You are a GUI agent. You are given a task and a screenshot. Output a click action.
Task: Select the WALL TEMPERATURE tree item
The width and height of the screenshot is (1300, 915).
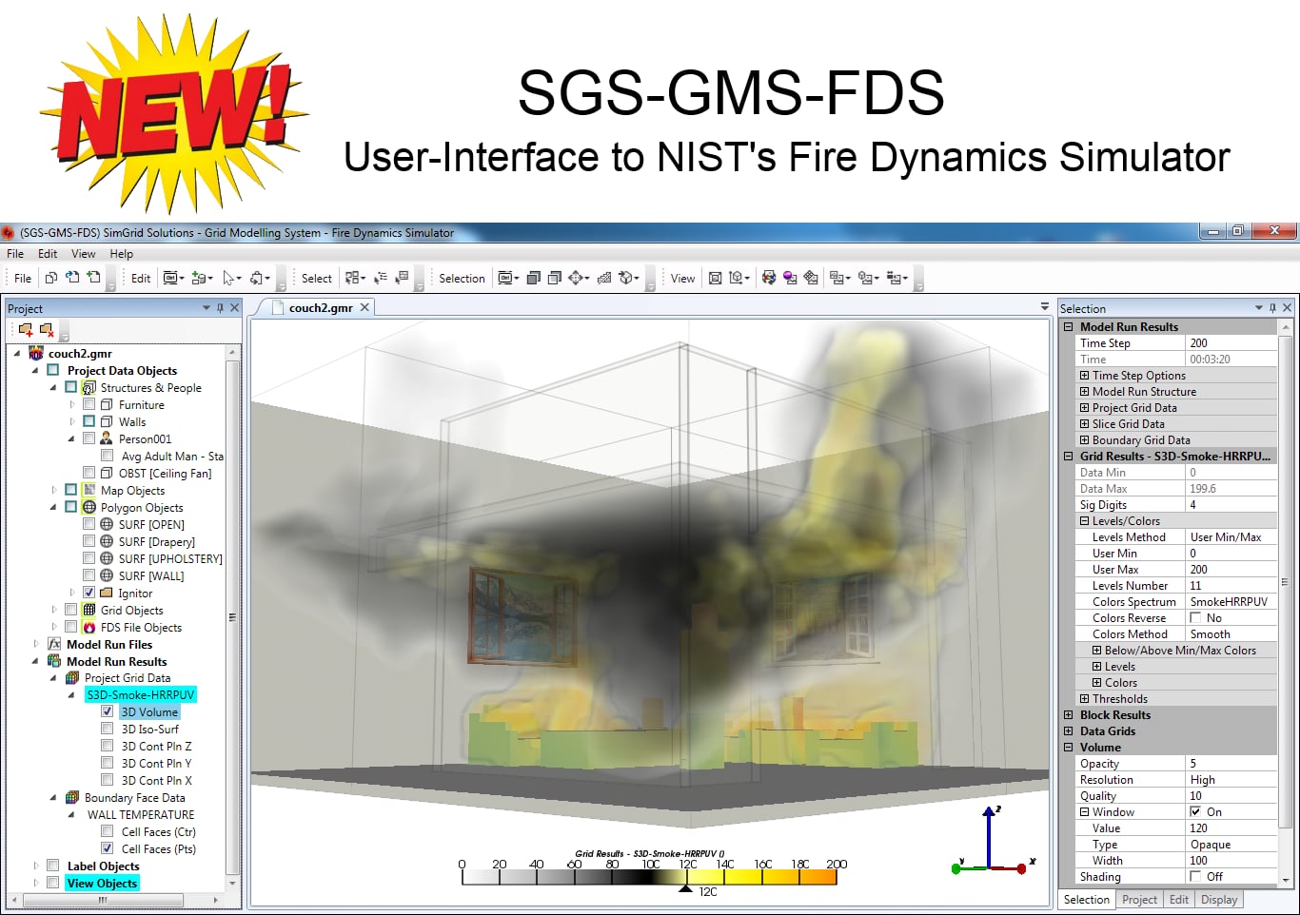pyautogui.click(x=141, y=814)
